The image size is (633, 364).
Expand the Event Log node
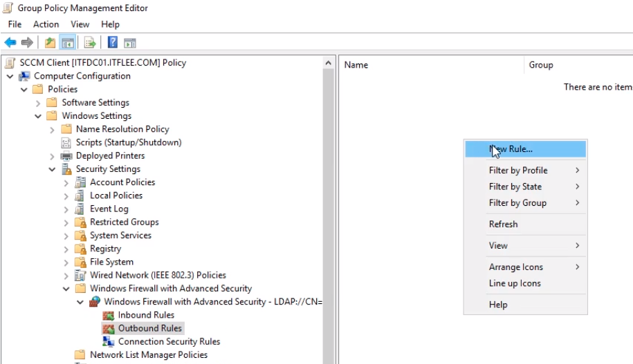(x=66, y=209)
